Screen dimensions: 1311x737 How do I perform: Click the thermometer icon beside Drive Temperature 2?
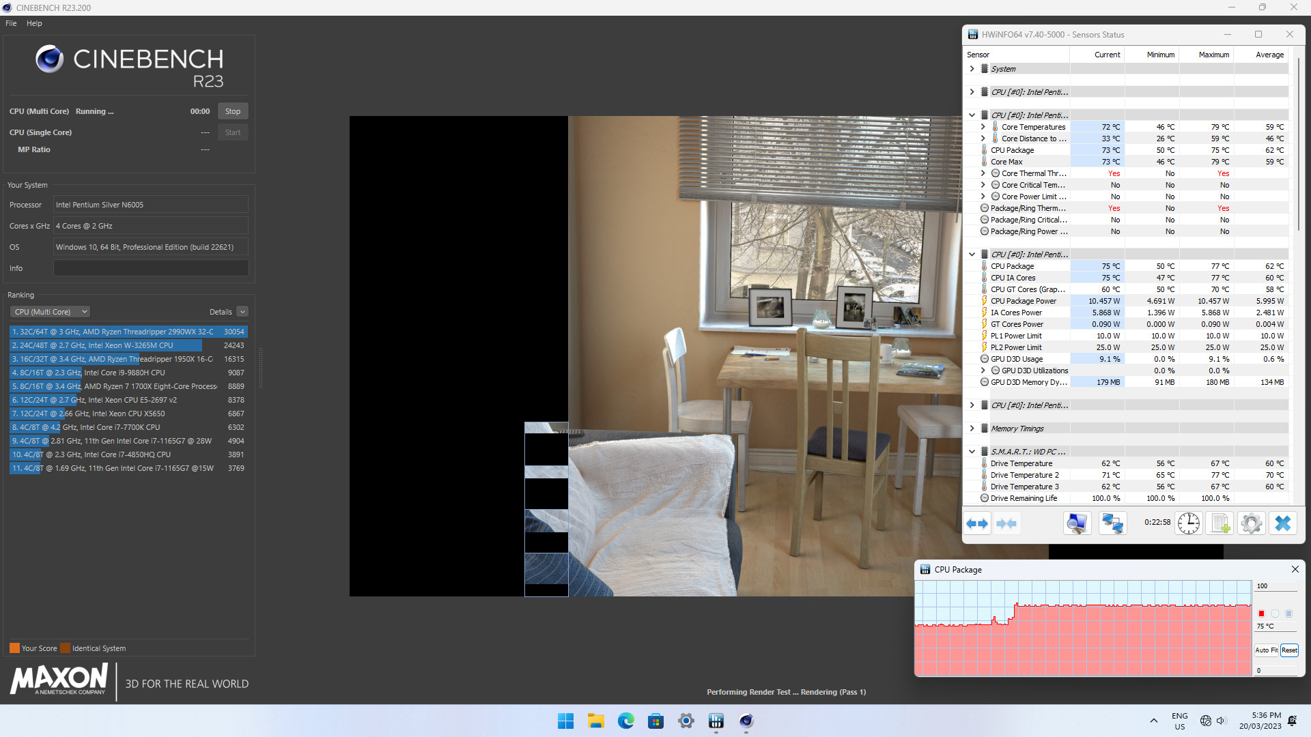pos(984,475)
